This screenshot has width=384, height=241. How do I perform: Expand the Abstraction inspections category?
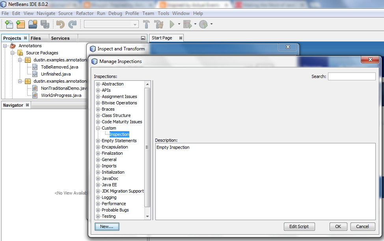98,84
